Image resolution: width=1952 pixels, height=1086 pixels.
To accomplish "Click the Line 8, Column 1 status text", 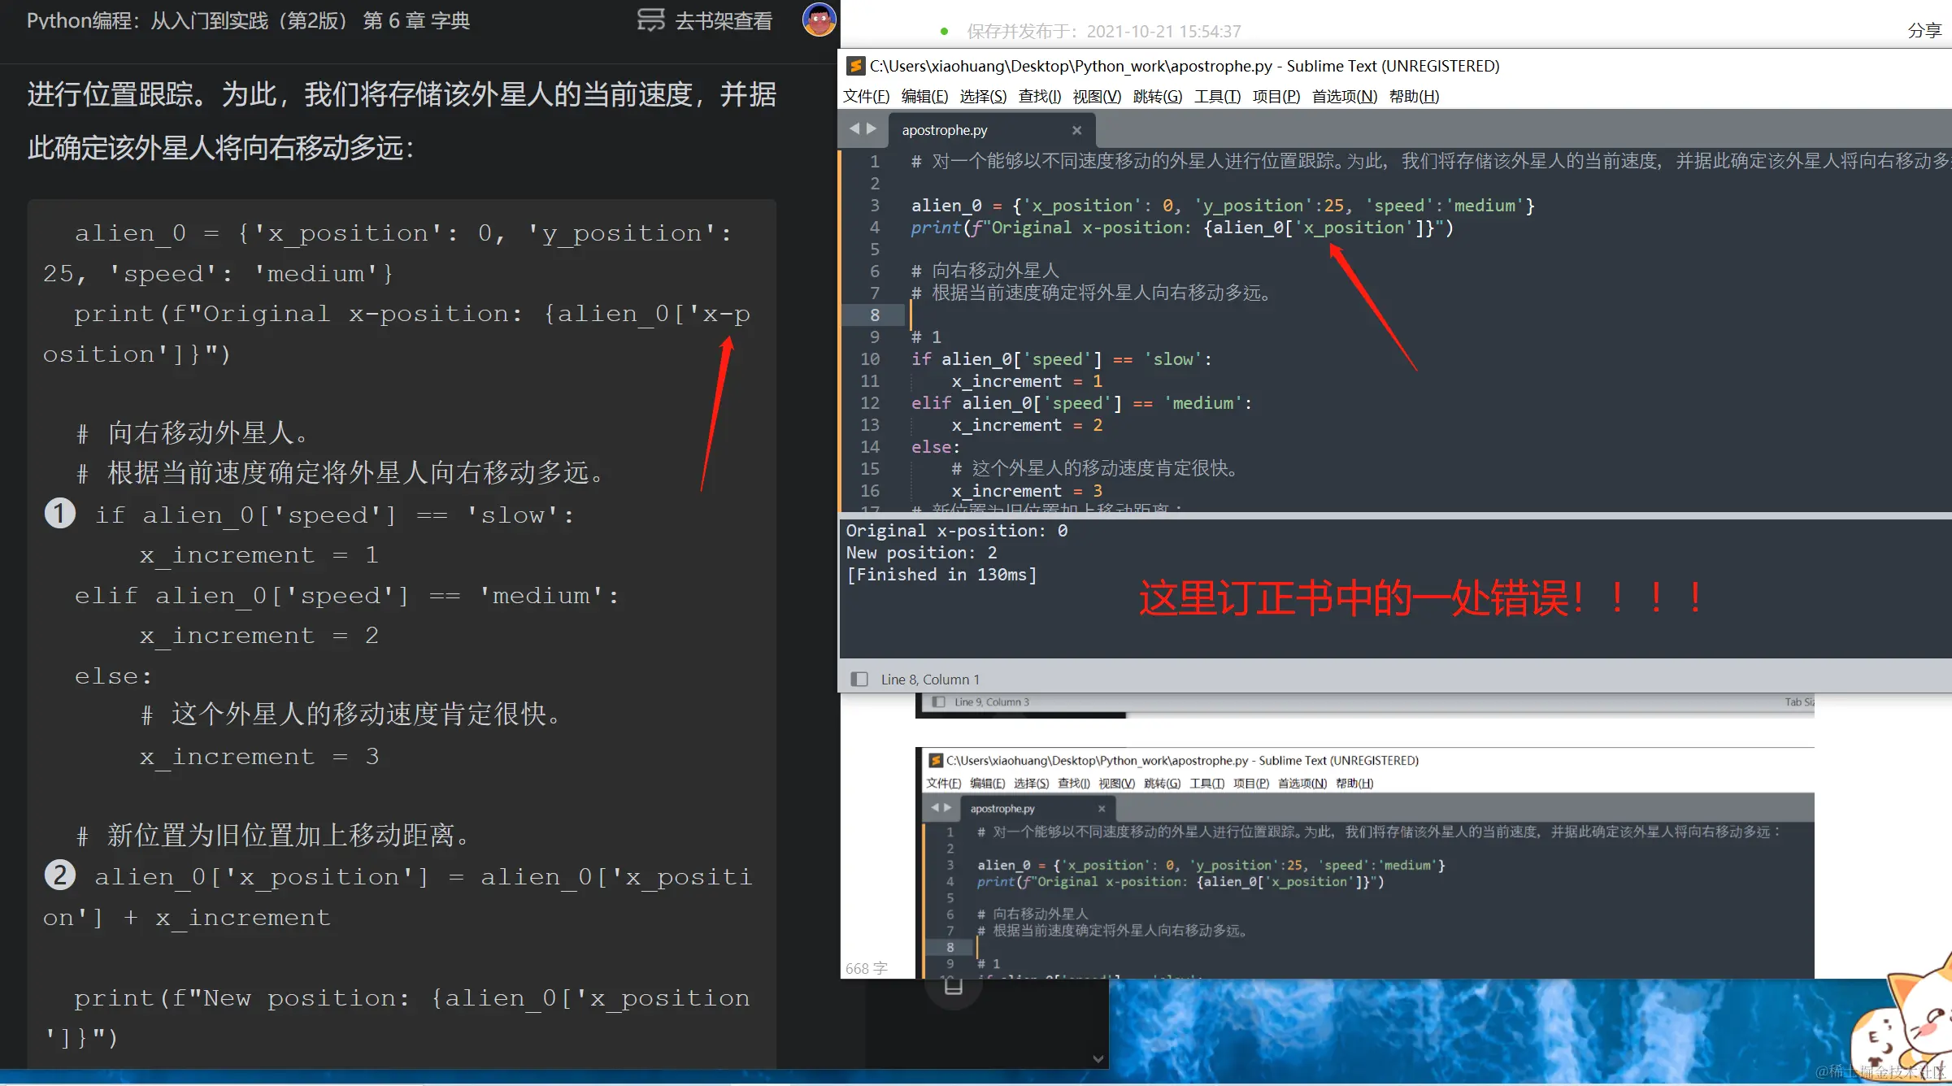I will (x=930, y=679).
